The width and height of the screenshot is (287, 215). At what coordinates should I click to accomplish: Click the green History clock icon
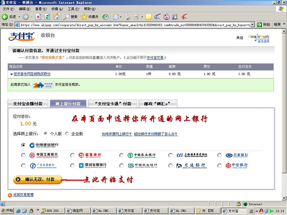tap(105, 17)
